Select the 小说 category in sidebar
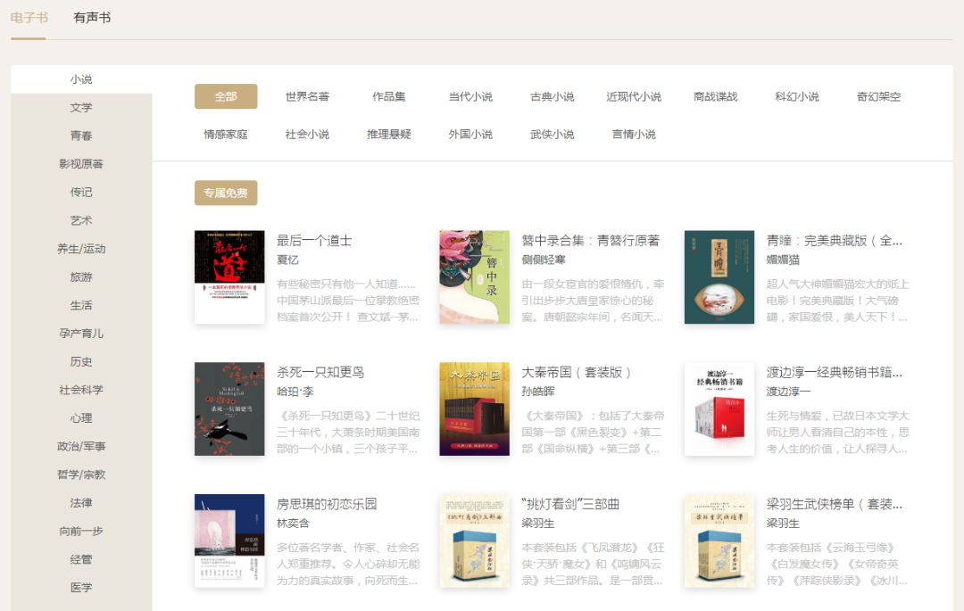This screenshot has height=611, width=964. [x=80, y=78]
